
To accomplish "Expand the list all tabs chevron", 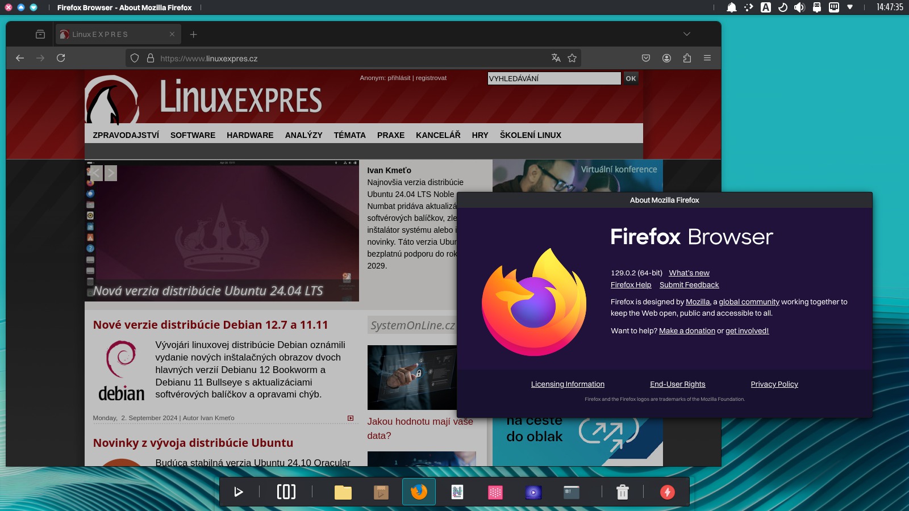I will point(687,34).
